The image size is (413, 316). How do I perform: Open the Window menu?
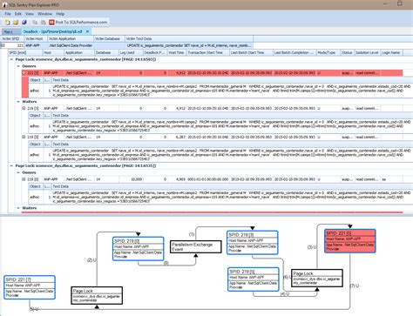[44, 14]
